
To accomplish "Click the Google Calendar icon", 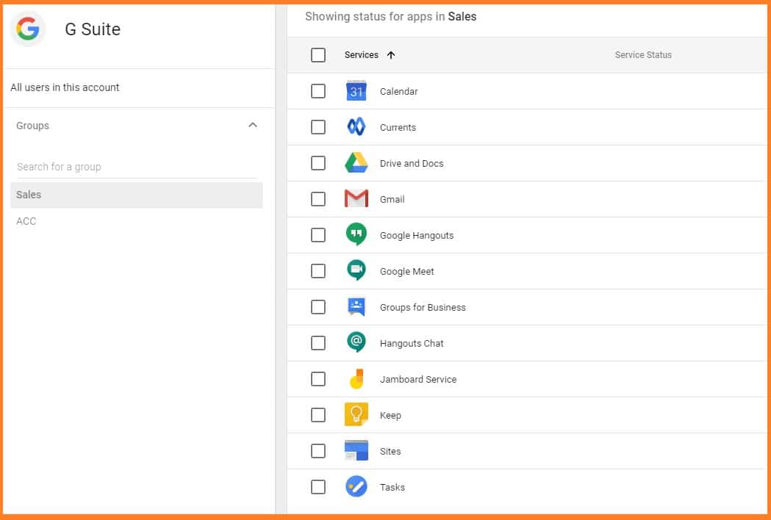I will pos(356,91).
